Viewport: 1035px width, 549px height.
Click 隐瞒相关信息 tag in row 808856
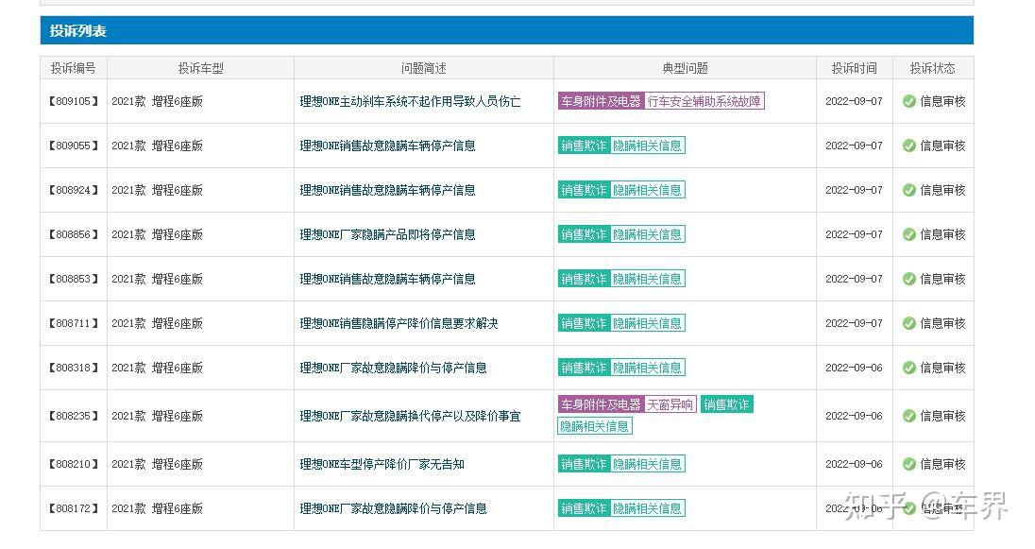click(x=648, y=234)
